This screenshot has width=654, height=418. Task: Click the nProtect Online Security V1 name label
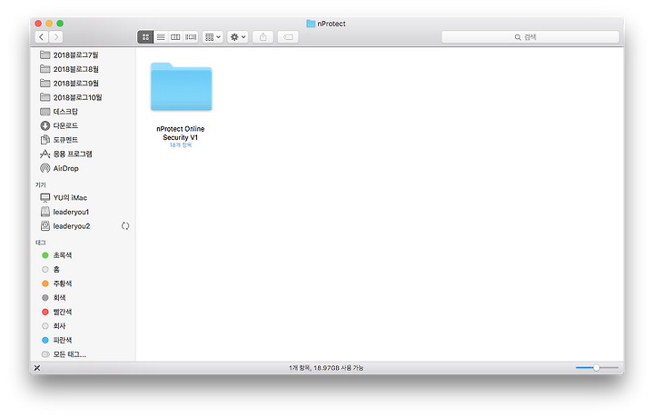[181, 133]
